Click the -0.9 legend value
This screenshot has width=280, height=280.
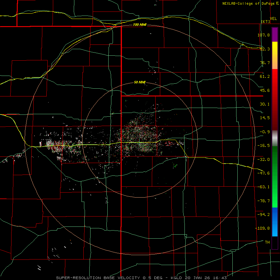point(265,132)
